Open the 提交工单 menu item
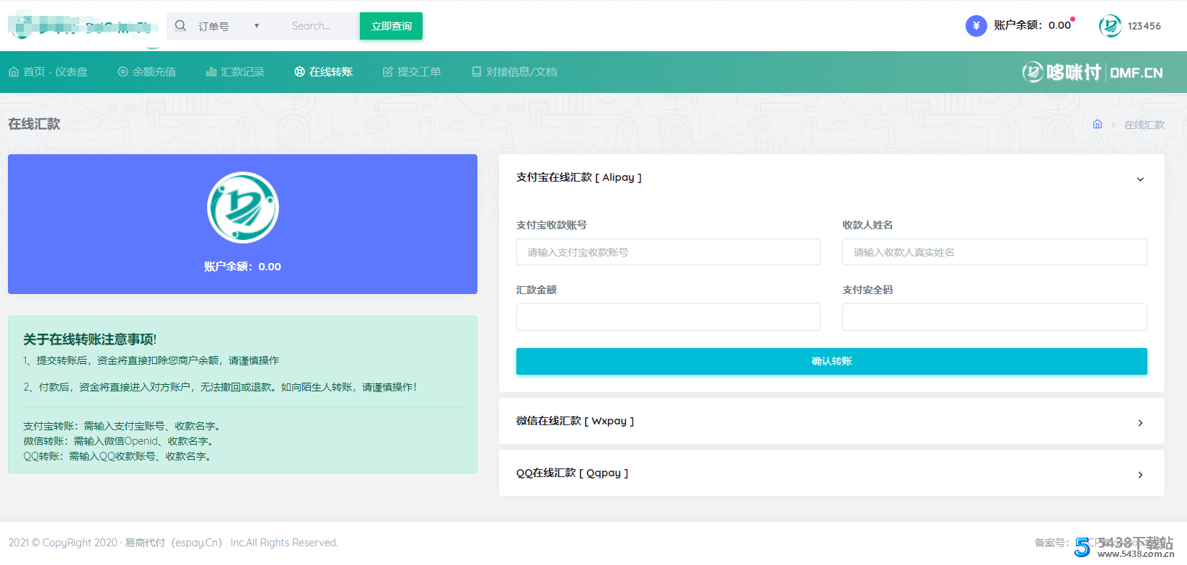The image size is (1187, 565). [412, 72]
